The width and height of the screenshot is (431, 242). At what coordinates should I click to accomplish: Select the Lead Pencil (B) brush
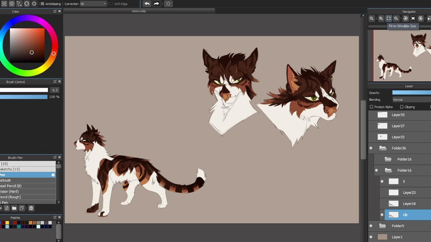pyautogui.click(x=28, y=186)
